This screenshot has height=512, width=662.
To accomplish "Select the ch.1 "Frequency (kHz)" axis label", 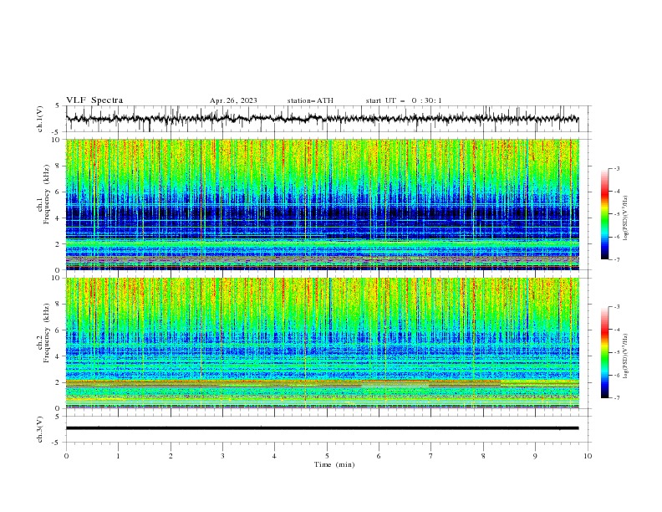I will 47,195.
